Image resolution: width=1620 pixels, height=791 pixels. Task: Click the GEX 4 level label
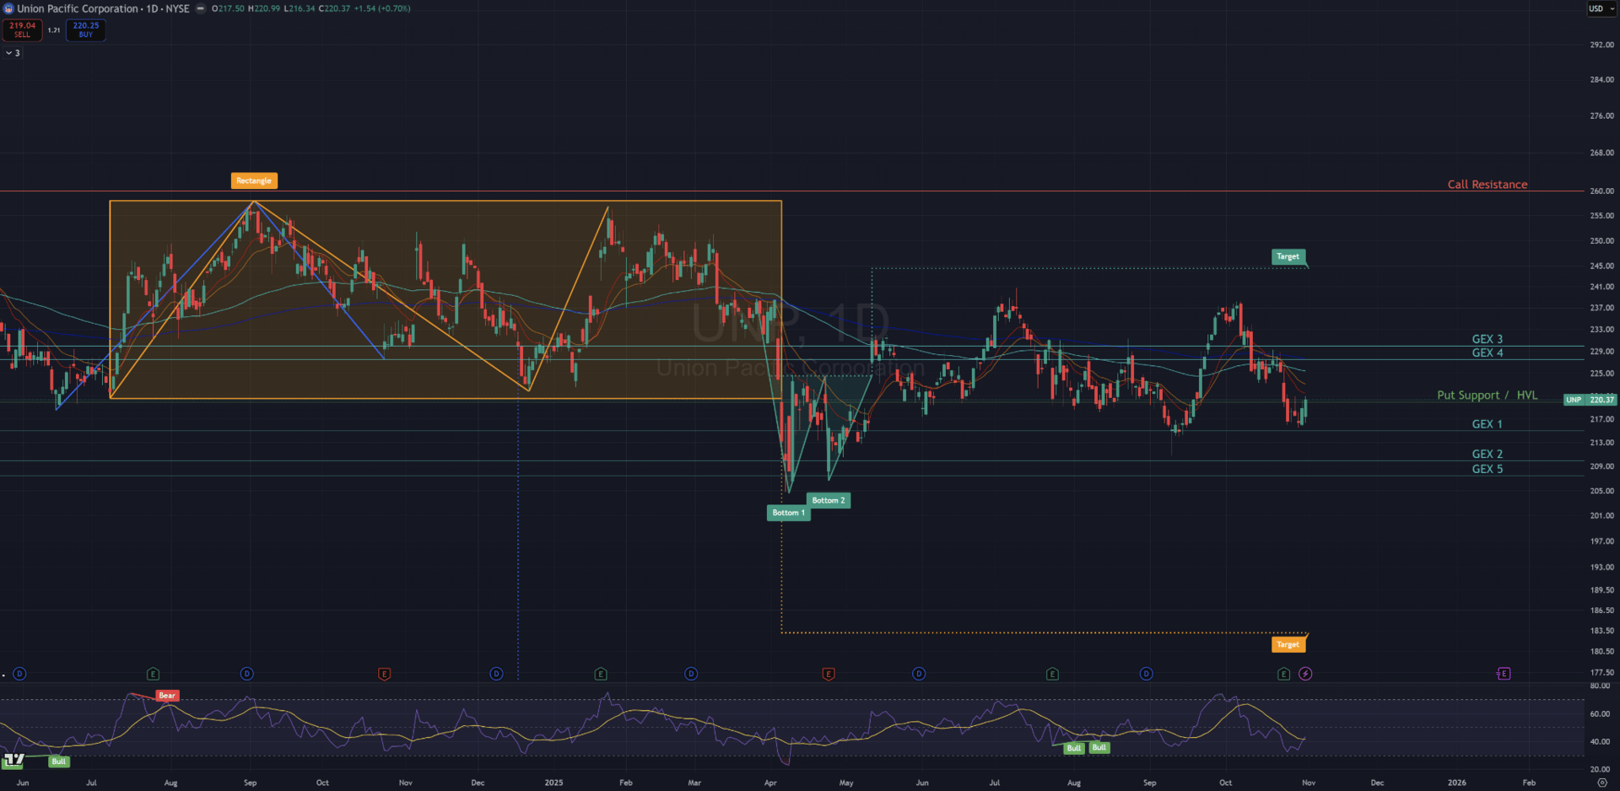(1488, 352)
